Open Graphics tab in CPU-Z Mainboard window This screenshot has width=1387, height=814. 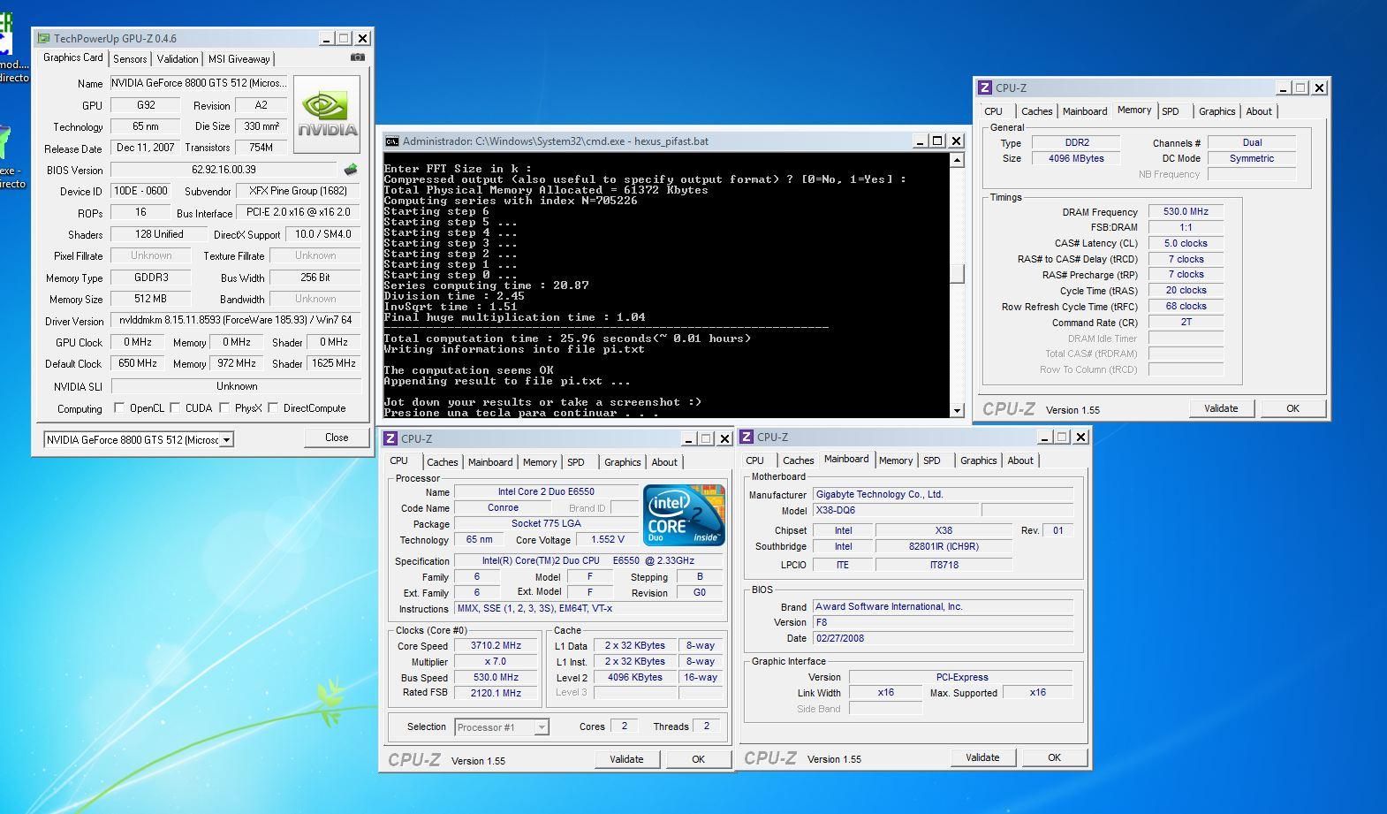(979, 460)
